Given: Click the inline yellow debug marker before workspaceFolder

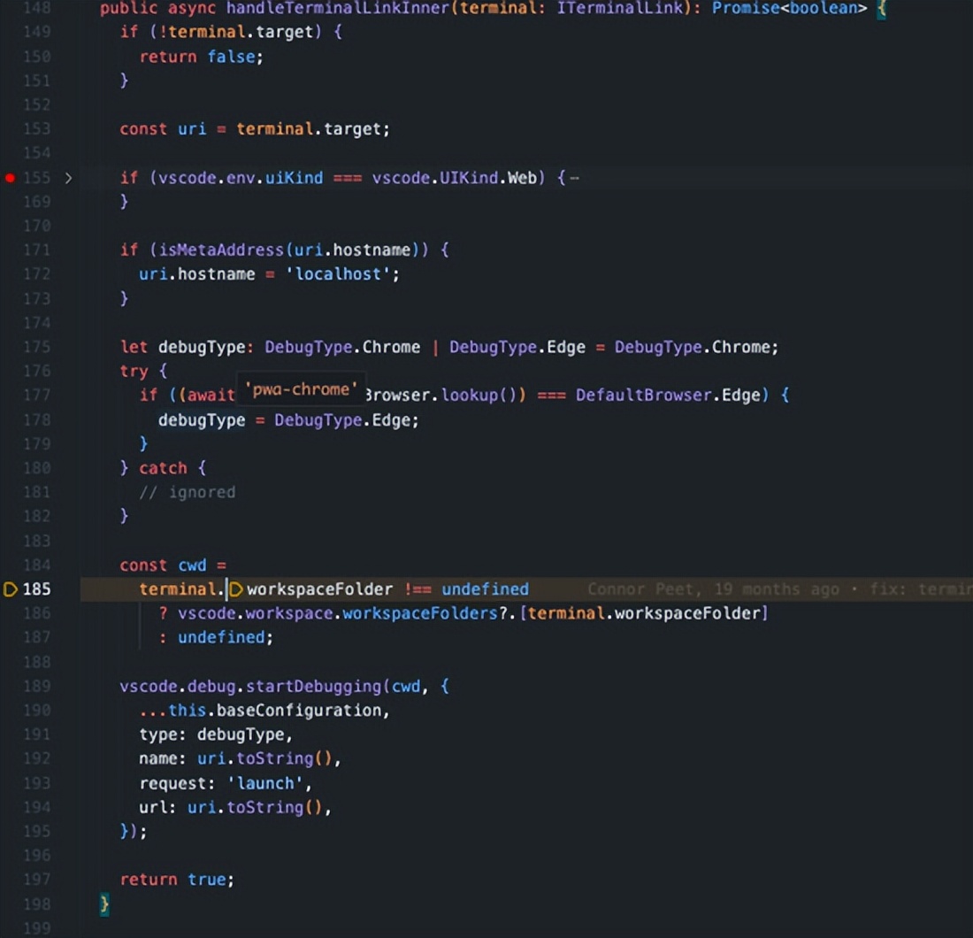Looking at the screenshot, I should [x=236, y=589].
